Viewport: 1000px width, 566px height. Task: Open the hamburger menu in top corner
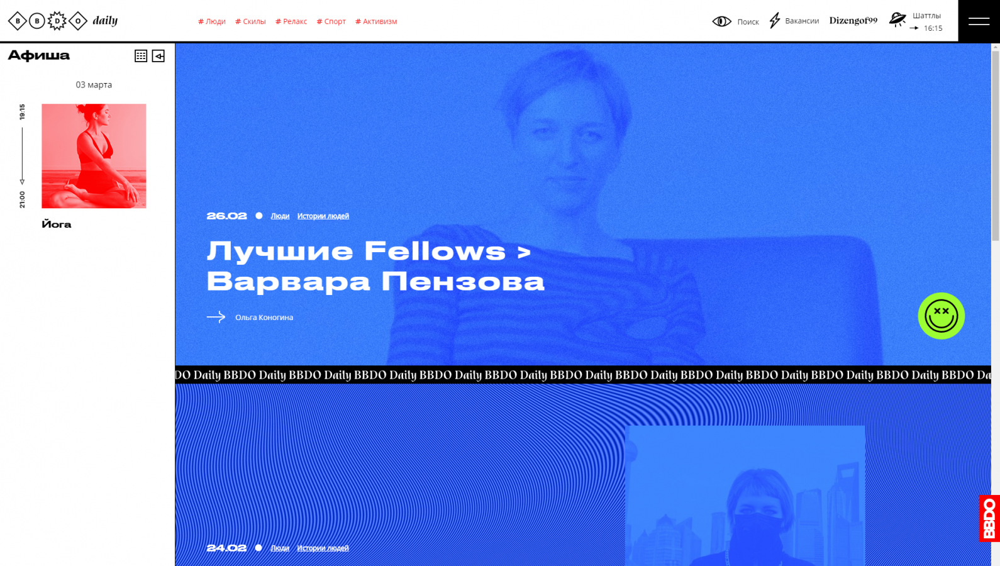[979, 21]
